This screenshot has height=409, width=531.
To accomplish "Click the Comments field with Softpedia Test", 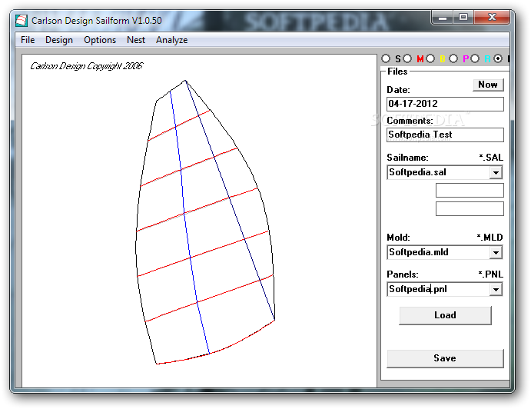I will pyautogui.click(x=445, y=135).
